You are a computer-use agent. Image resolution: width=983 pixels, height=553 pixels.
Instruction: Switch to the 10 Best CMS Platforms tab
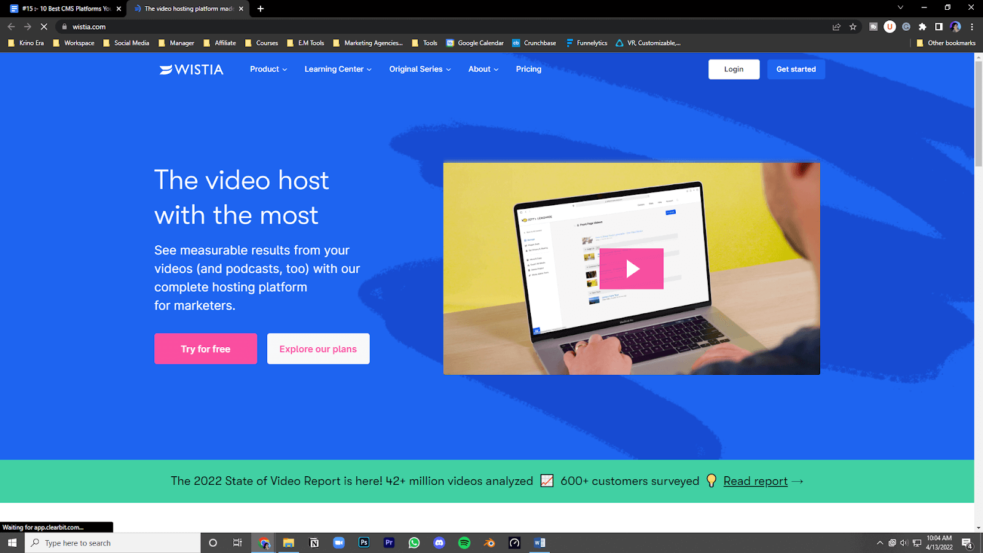coord(66,9)
